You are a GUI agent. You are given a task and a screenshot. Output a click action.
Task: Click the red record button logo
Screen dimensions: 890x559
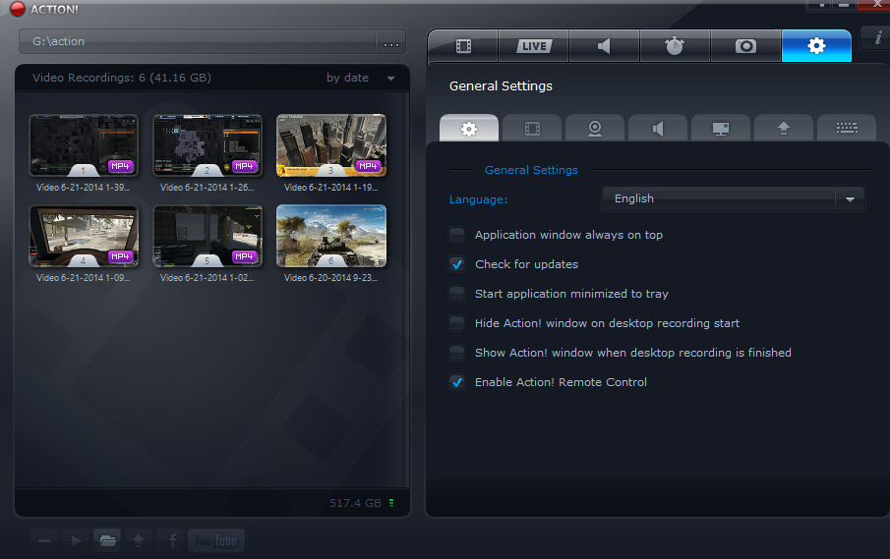pos(18,9)
